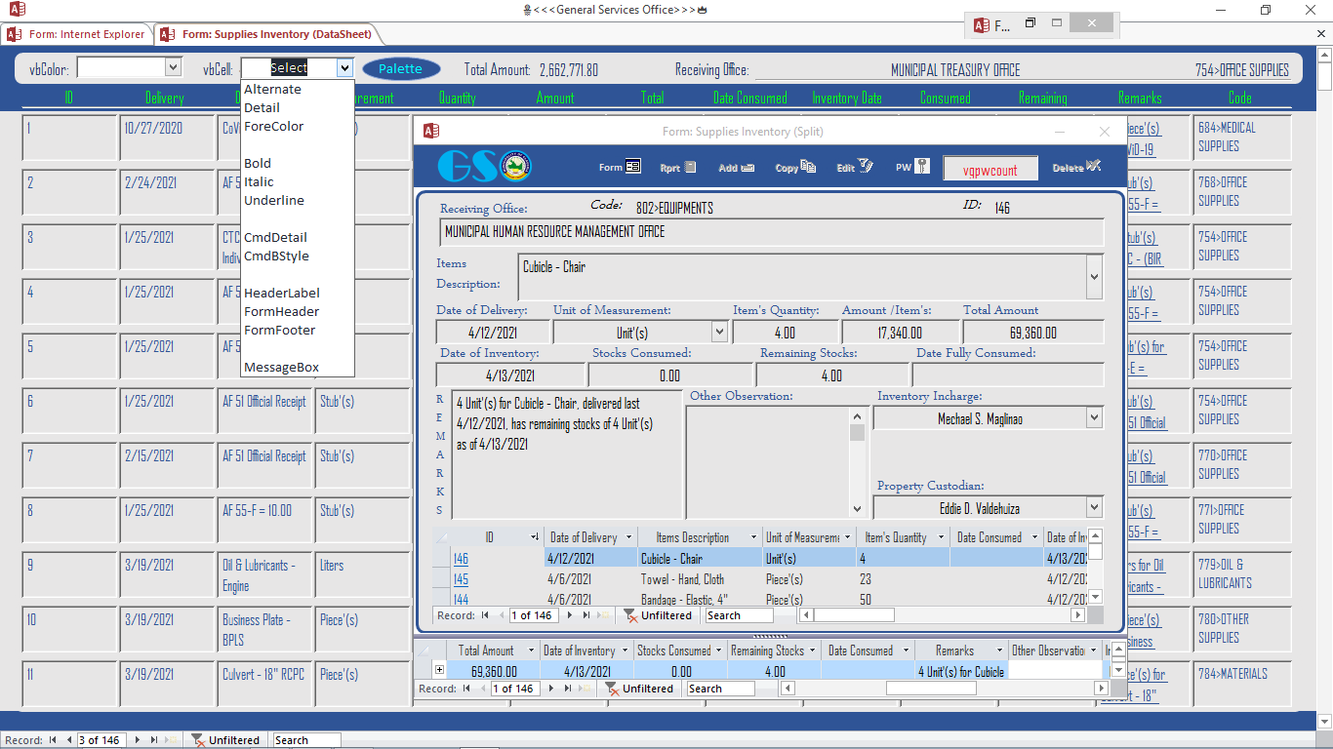
Task: Click the vqpwcount input field
Action: (990, 169)
